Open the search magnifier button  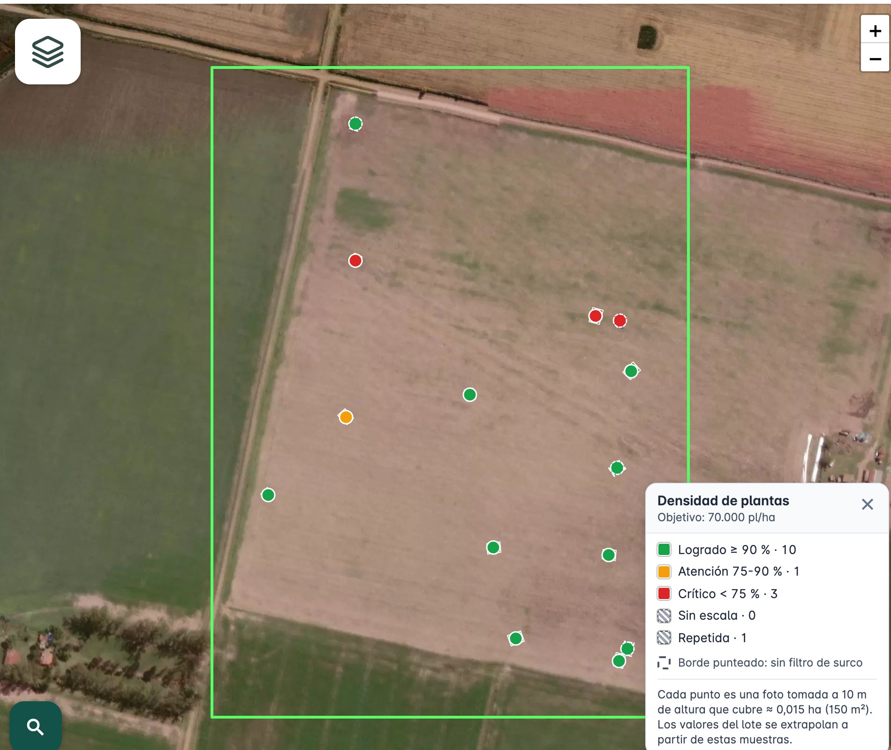pos(36,726)
